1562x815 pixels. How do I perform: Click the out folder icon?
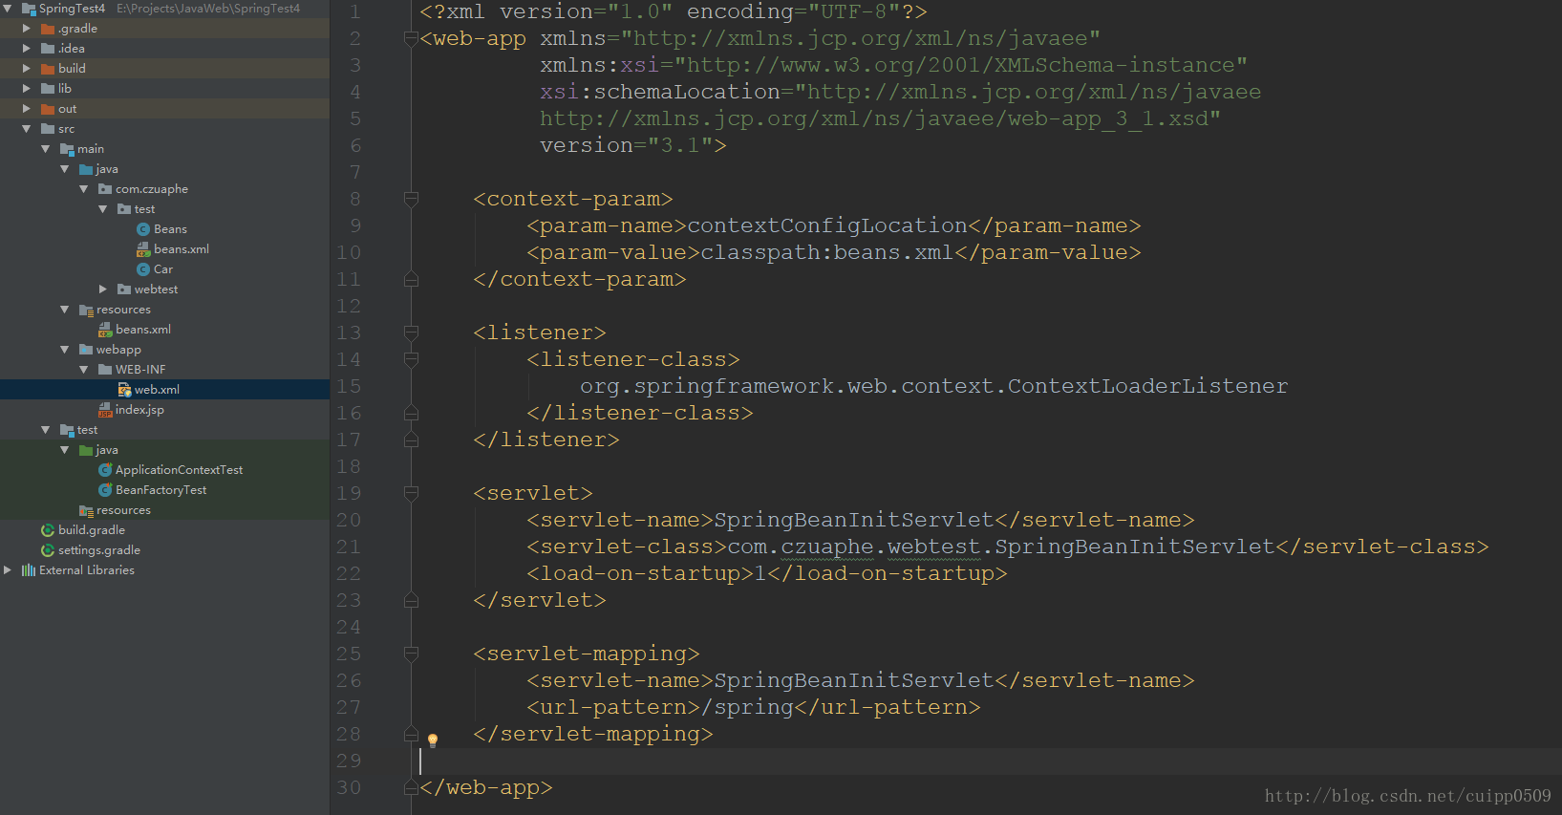pos(48,109)
